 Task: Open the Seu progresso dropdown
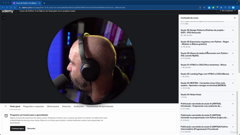coord(228,11)
